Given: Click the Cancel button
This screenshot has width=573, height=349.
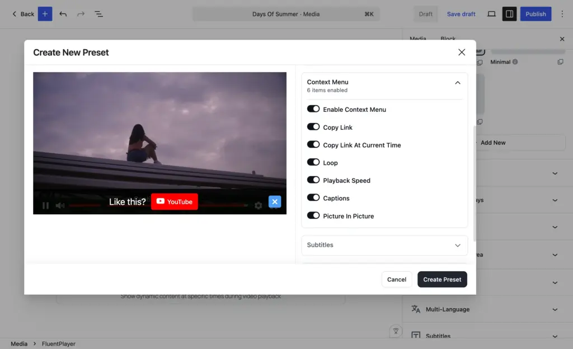Looking at the screenshot, I should coord(397,279).
